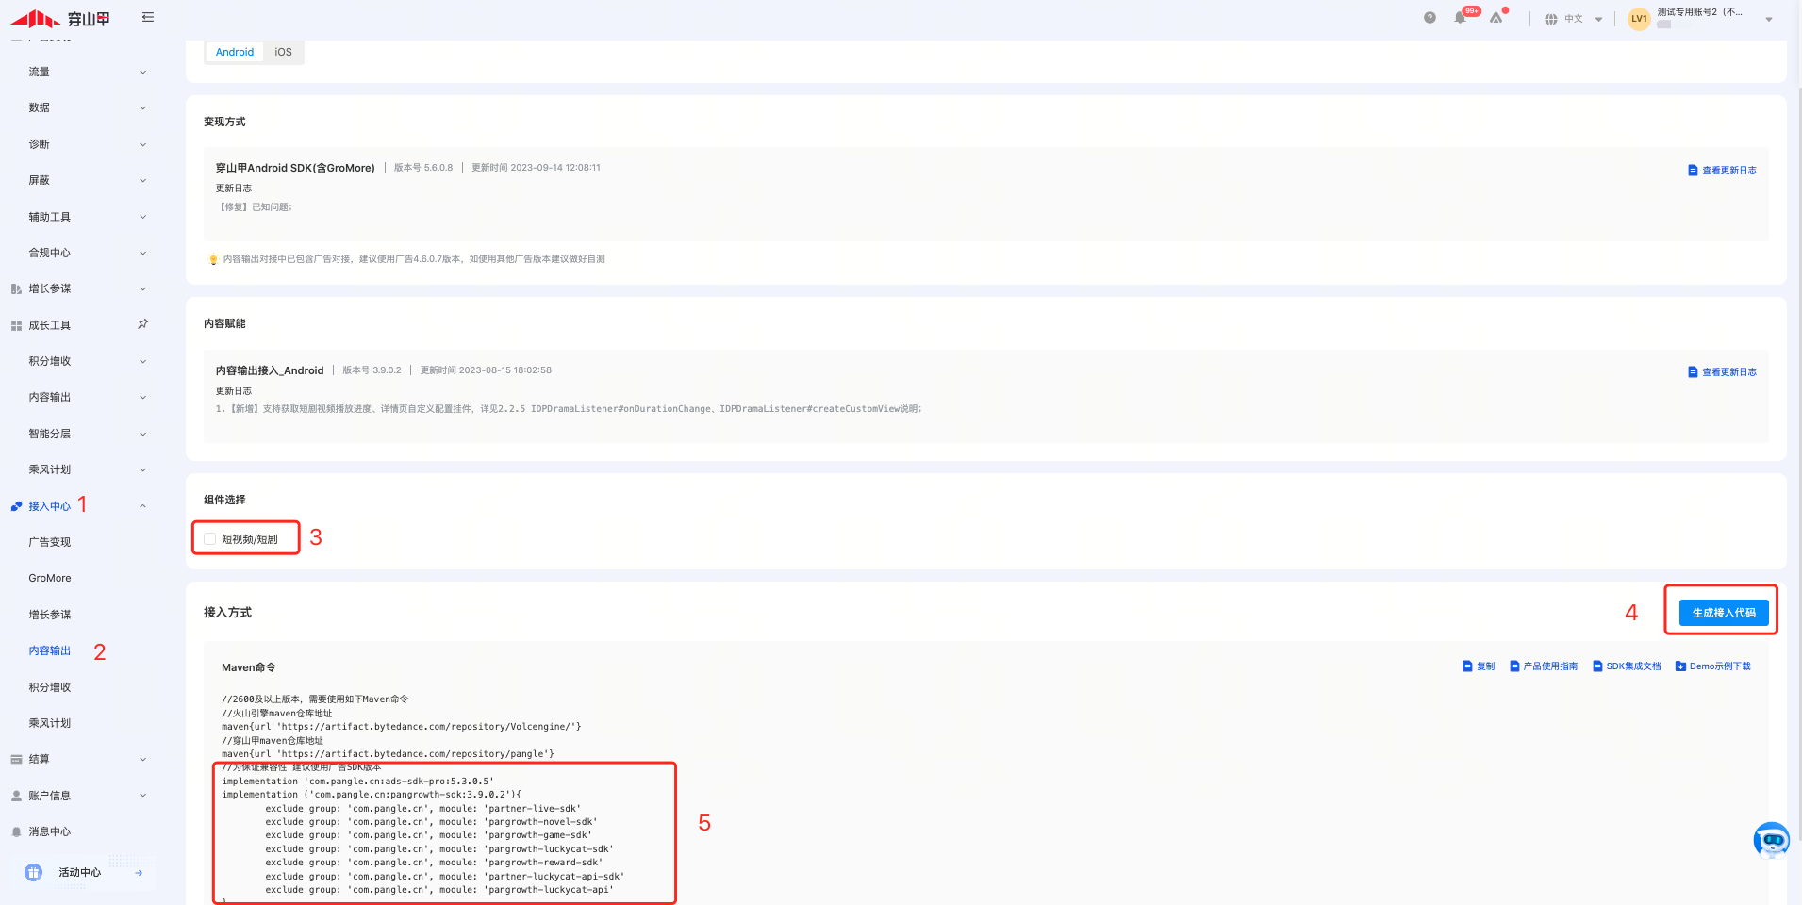Collapse the sidebar with the menu fold icon
This screenshot has height=905, width=1802.
tap(148, 17)
